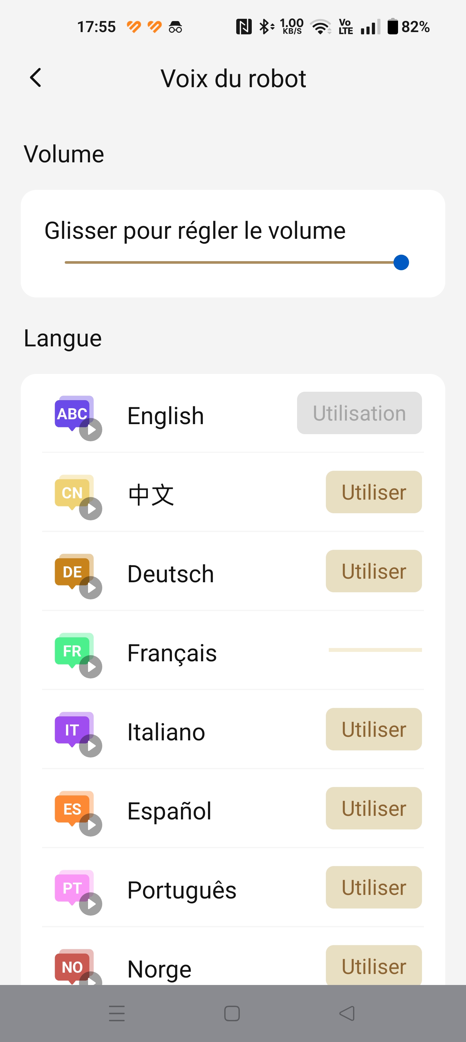This screenshot has height=1042, width=466.
Task: Use the Português voice language
Action: (374, 887)
